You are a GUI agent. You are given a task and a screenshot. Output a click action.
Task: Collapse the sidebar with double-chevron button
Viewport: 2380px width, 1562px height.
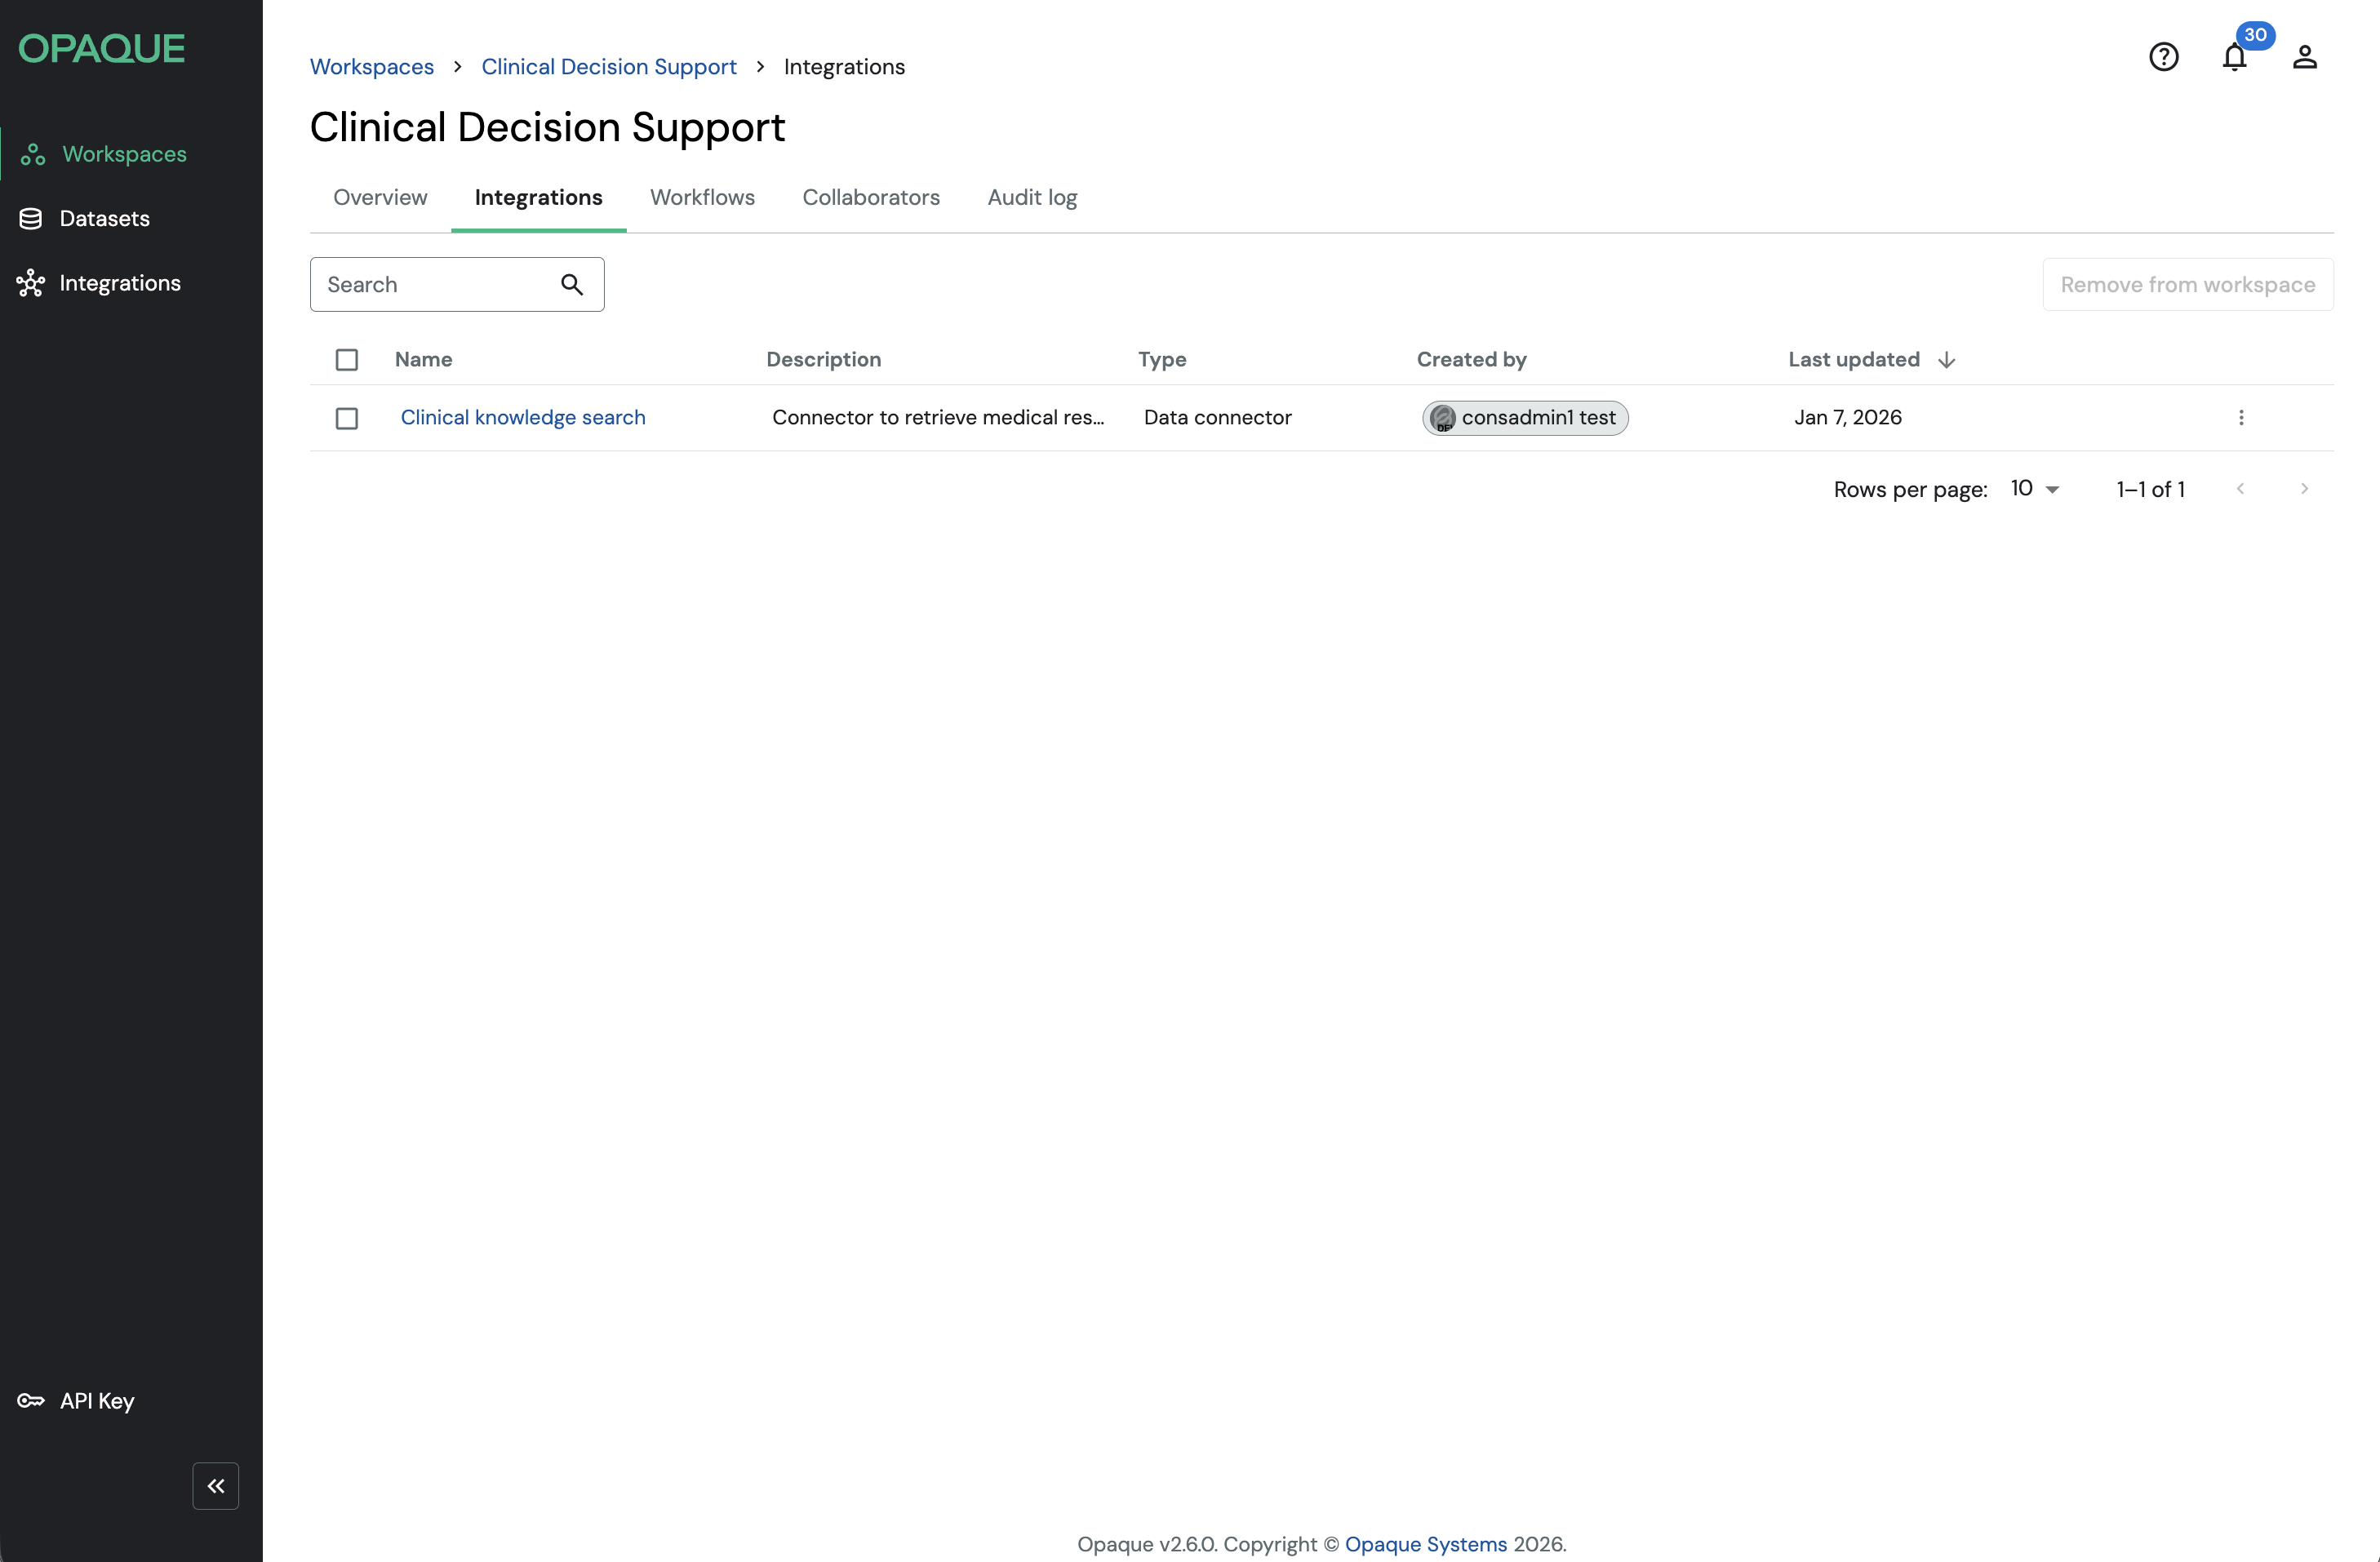(x=216, y=1486)
